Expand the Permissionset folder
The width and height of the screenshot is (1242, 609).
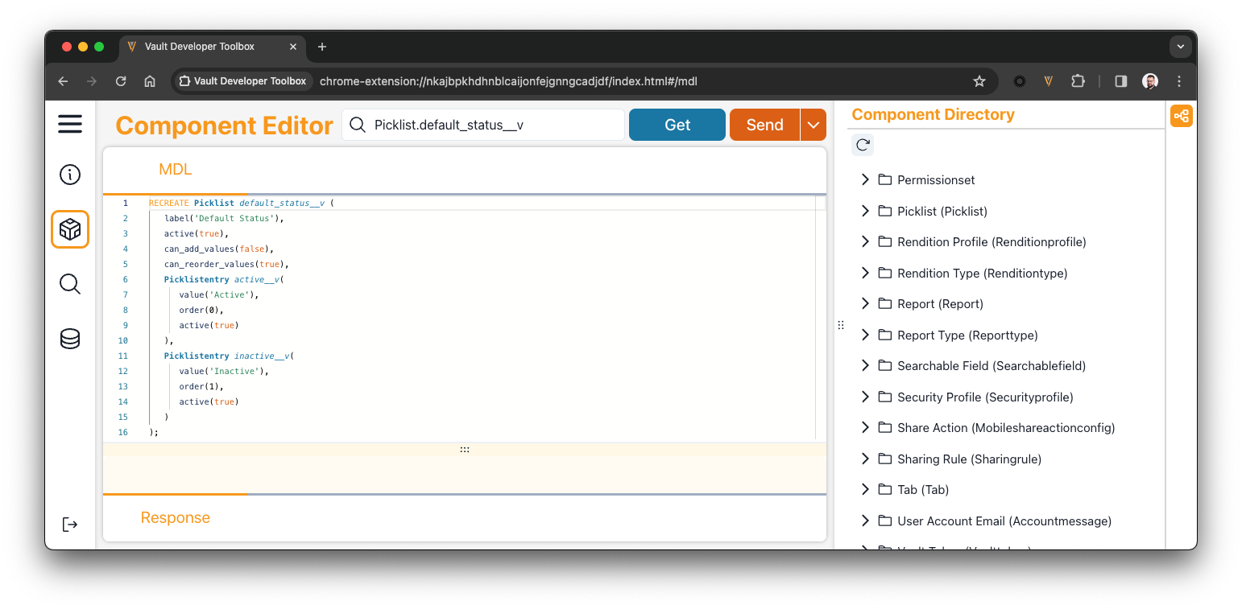click(865, 179)
